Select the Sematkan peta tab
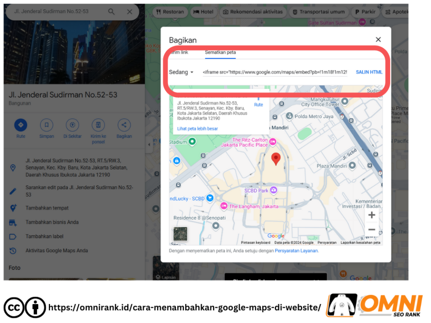The height and width of the screenshot is (323, 431). (220, 51)
